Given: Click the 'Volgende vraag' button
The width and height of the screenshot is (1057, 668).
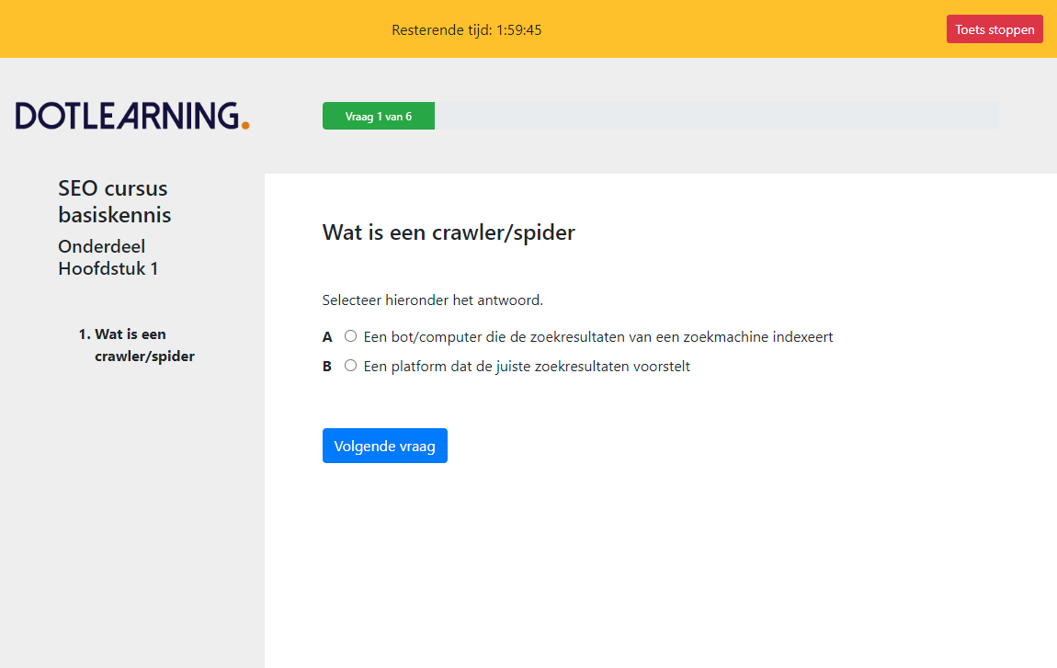Looking at the screenshot, I should (x=384, y=445).
